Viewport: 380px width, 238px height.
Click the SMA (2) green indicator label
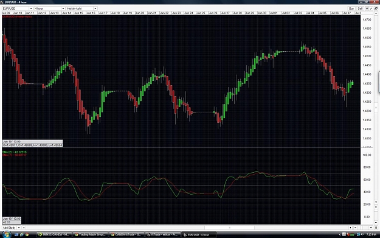[15, 152]
